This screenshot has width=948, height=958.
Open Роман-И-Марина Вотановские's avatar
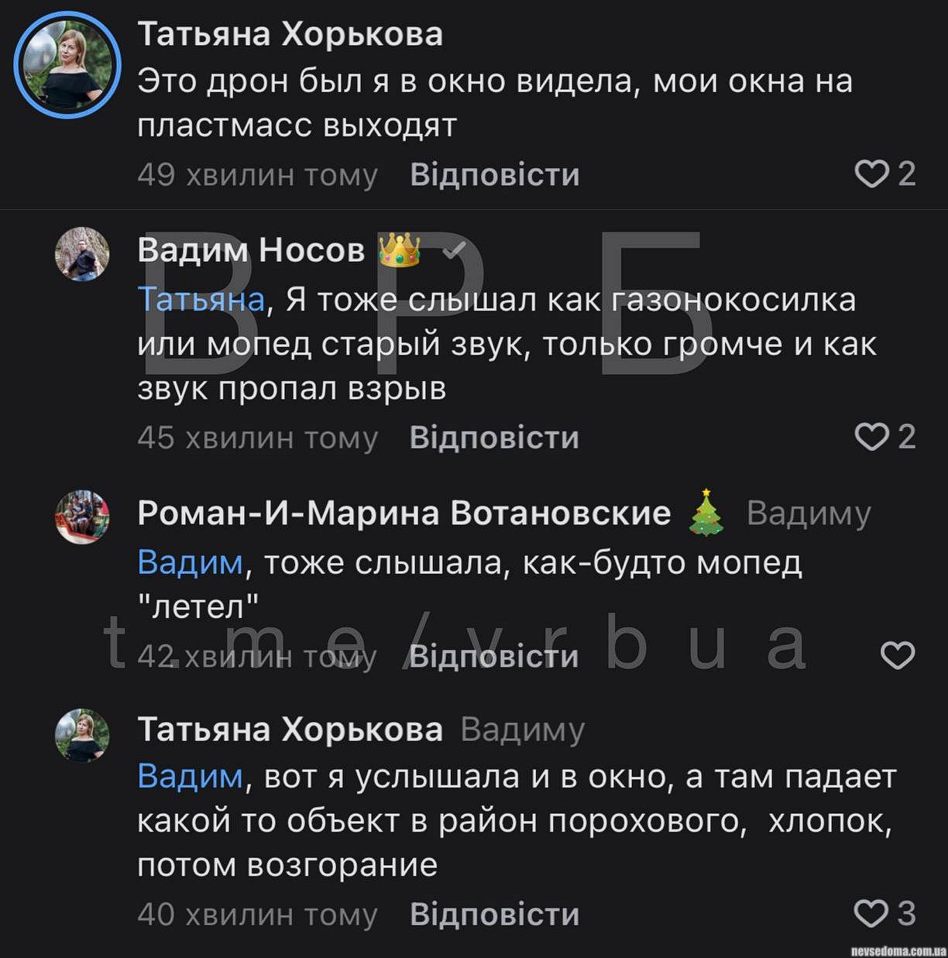(x=82, y=517)
